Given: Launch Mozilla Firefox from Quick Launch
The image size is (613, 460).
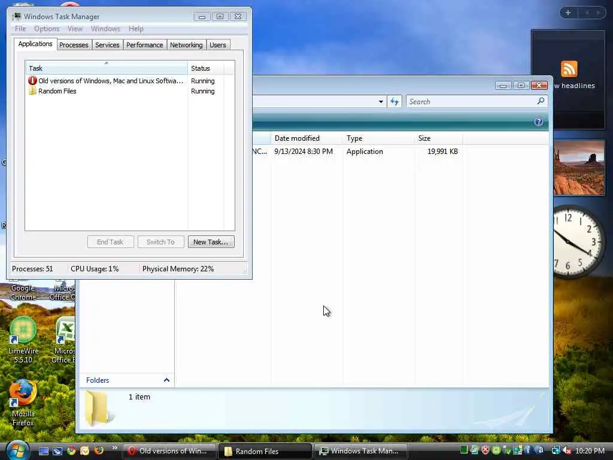Looking at the screenshot, I should [x=99, y=450].
